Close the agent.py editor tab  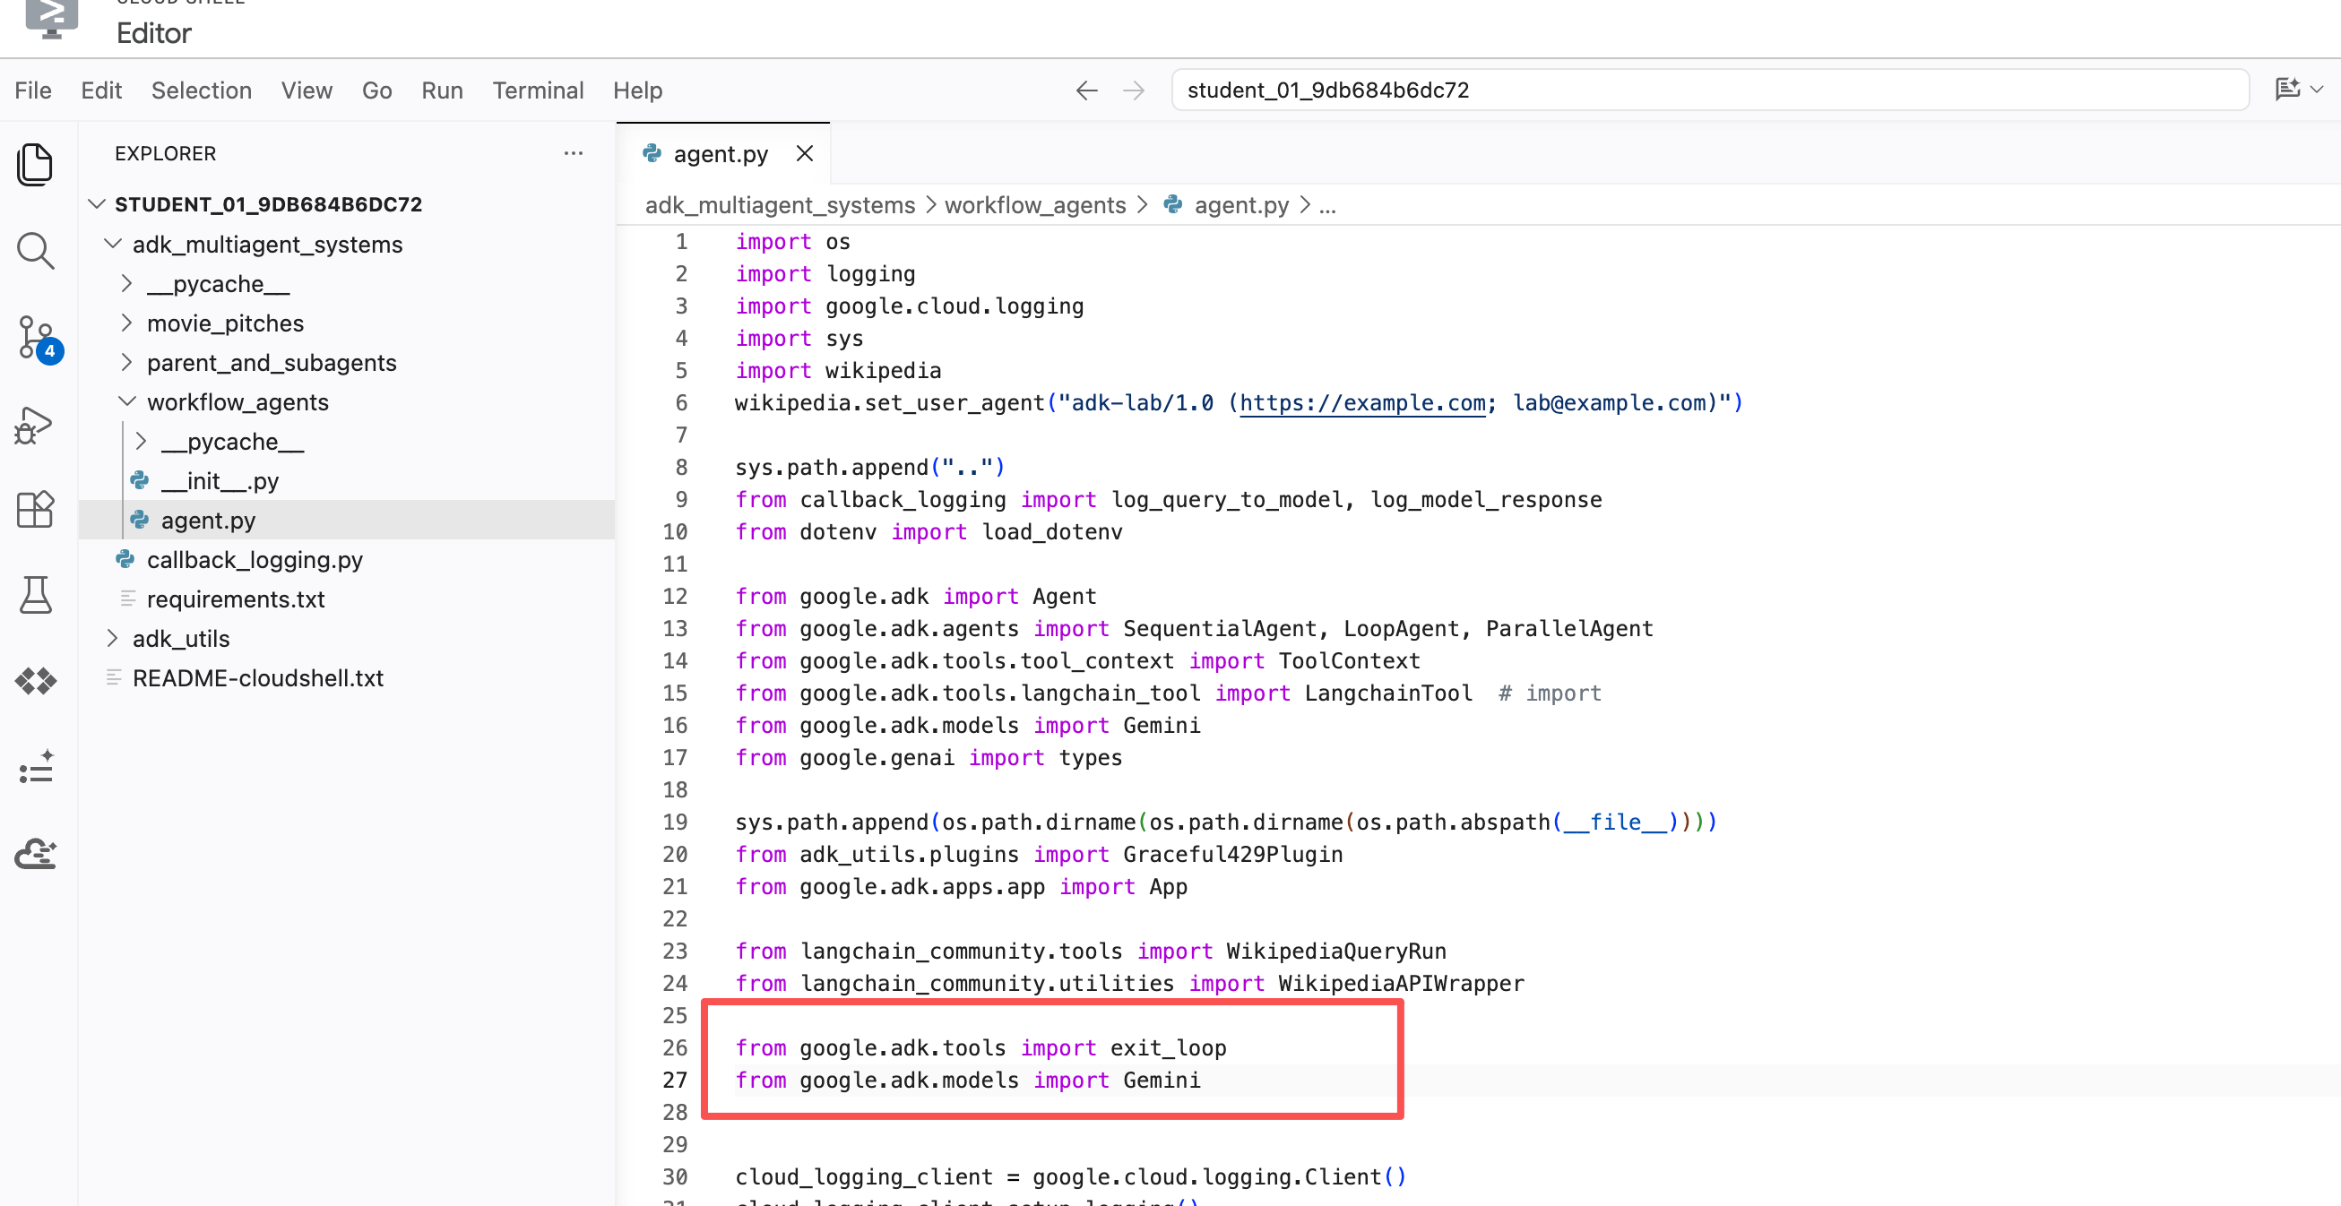tap(804, 153)
